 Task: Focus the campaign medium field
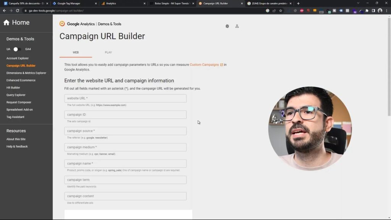[x=125, y=147]
